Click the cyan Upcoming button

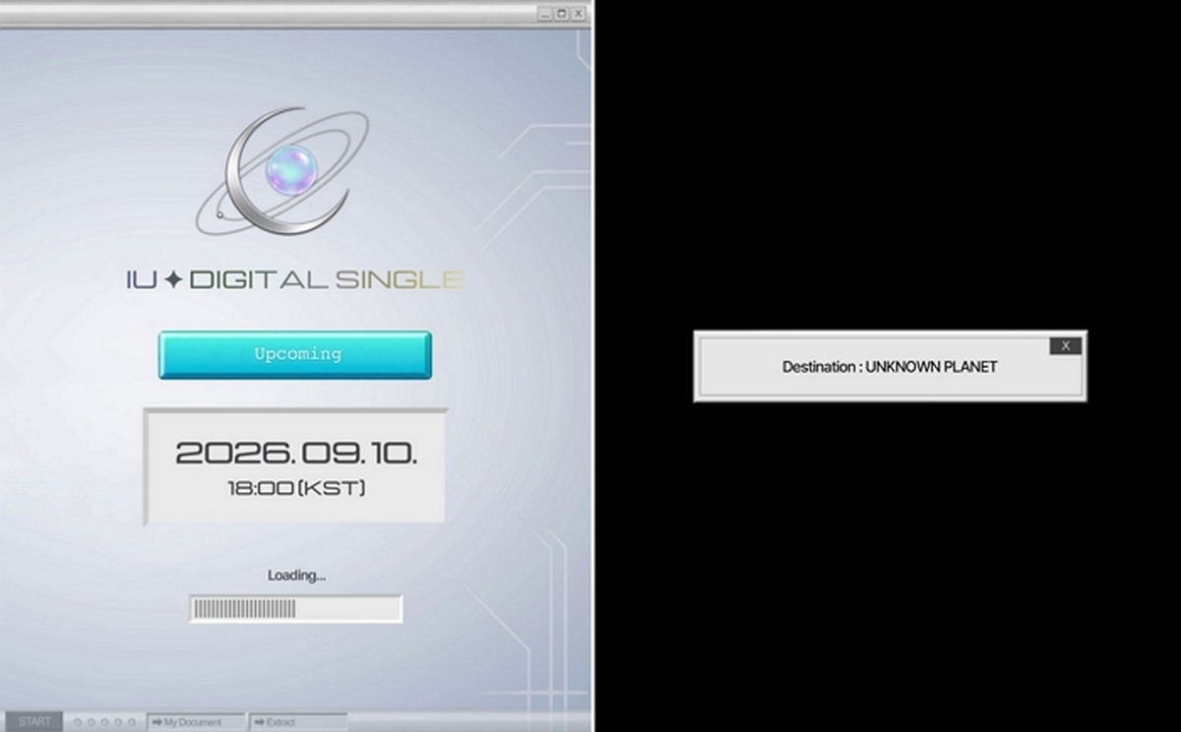pos(295,355)
